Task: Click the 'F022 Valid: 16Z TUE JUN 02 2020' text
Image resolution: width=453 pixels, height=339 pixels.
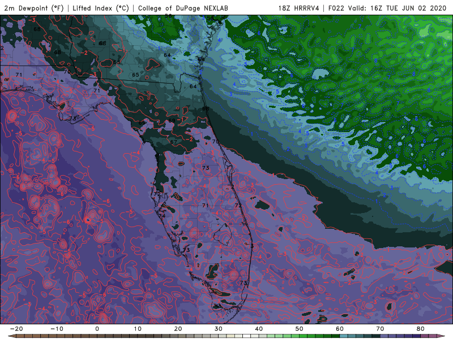Action: point(387,8)
